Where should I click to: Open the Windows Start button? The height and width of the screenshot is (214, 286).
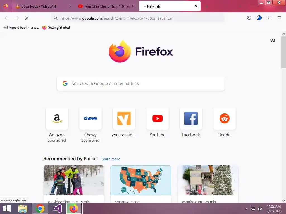(x=7, y=208)
